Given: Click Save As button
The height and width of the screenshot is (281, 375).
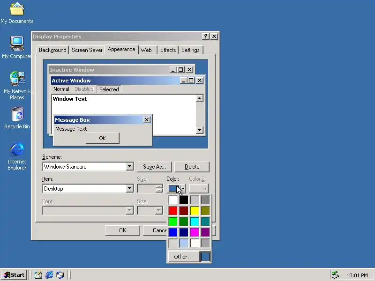Looking at the screenshot, I should click(x=154, y=167).
